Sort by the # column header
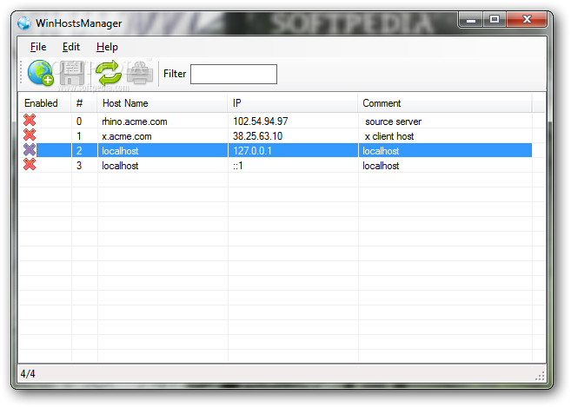571x407 pixels. [84, 103]
